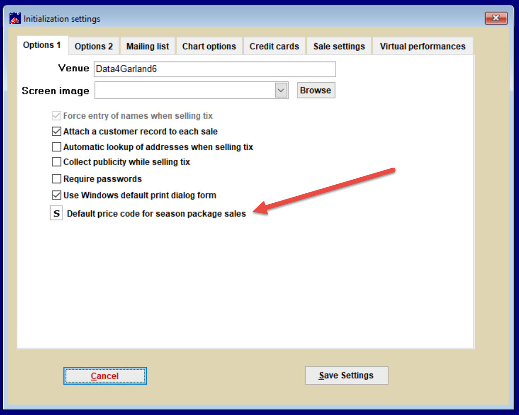Open the Credit cards tab
The height and width of the screenshot is (415, 519).
274,46
